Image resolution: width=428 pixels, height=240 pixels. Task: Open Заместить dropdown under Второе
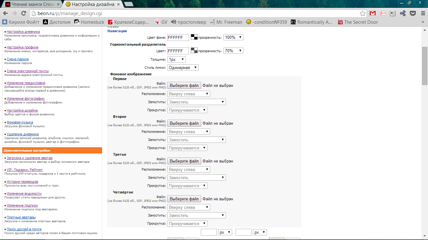(x=197, y=140)
